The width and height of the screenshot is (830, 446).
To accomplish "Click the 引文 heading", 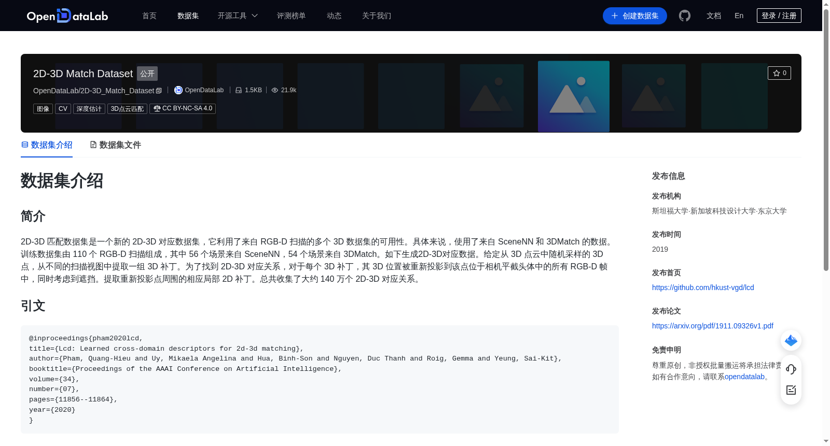I will (x=33, y=306).
